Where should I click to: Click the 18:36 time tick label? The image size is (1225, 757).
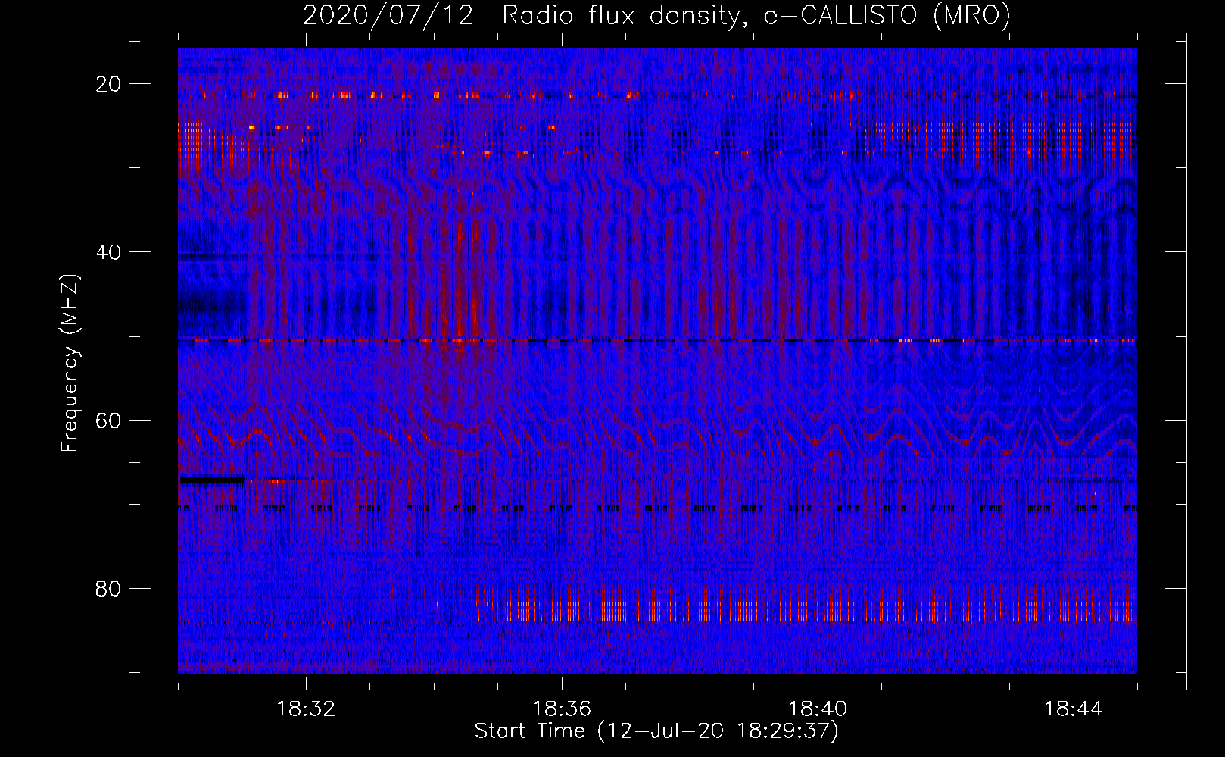[x=562, y=709]
